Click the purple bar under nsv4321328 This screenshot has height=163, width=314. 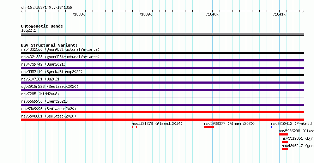coord(162,60)
